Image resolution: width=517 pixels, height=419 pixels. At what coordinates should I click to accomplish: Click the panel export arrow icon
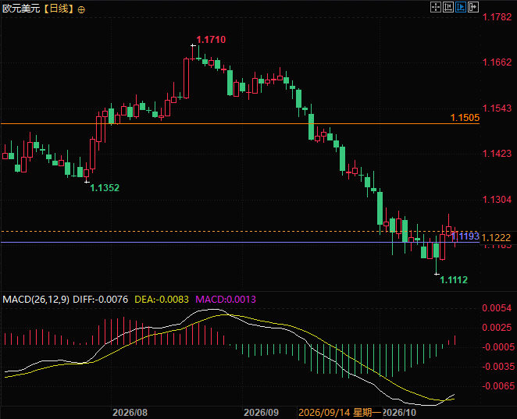(473, 7)
